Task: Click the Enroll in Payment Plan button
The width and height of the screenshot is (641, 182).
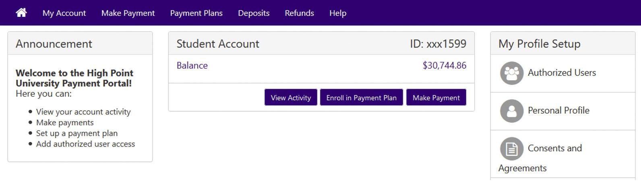Action: (x=361, y=97)
